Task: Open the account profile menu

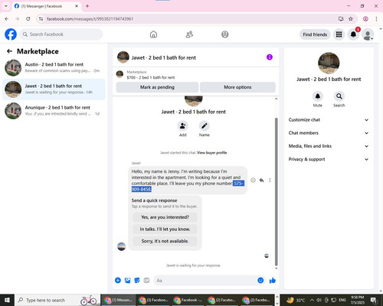Action: (368, 34)
